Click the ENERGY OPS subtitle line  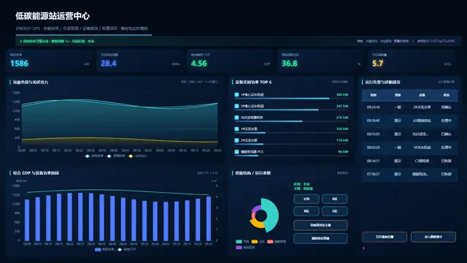click(x=82, y=28)
